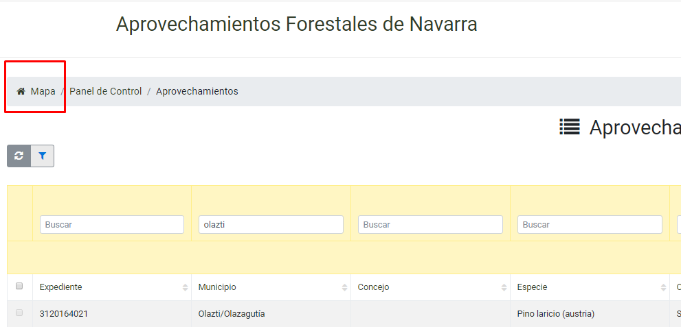The image size is (681, 327).
Task: Go to Panel de Control breadcrumb
Action: [106, 91]
